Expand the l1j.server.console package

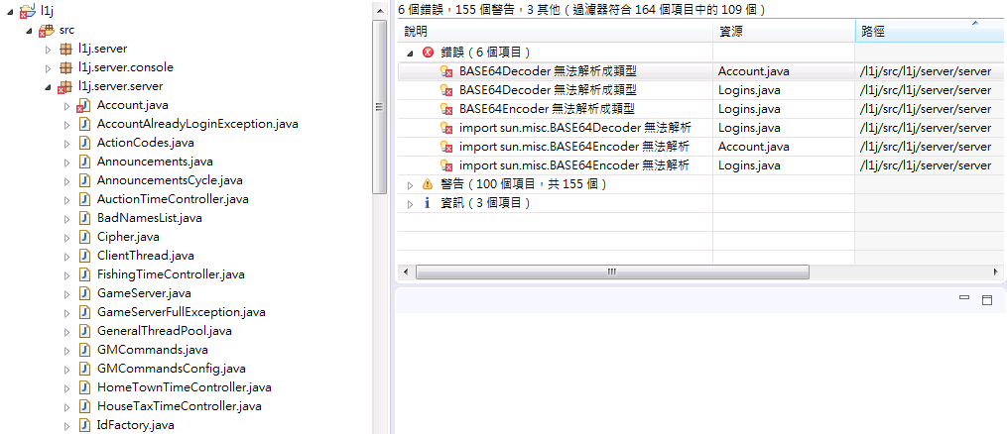(x=49, y=68)
